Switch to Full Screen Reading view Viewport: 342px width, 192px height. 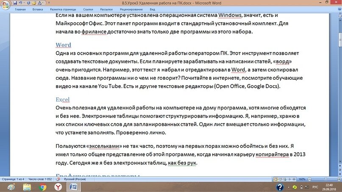pyautogui.click(x=280, y=179)
